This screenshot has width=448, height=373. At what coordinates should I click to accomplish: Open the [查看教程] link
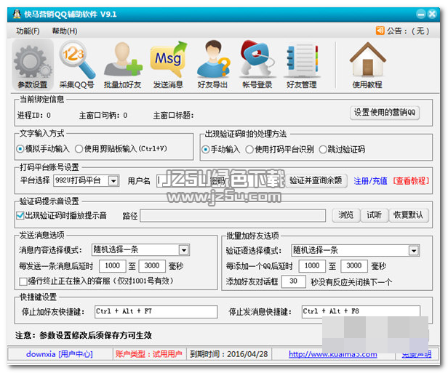(x=411, y=181)
